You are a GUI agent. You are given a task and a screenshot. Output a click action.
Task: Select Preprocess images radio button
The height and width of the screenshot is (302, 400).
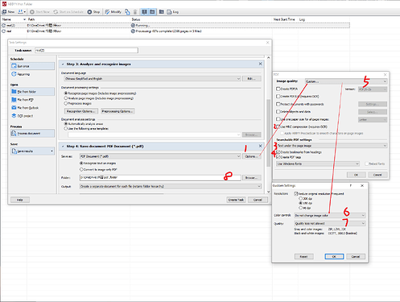[x=66, y=103]
